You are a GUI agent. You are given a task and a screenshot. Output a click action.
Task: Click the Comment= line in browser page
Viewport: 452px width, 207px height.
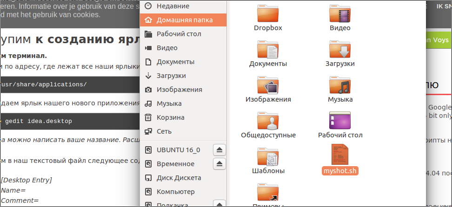pos(20,201)
